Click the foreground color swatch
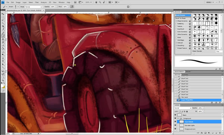The height and width of the screenshot is (135, 224). (x=2, y=86)
